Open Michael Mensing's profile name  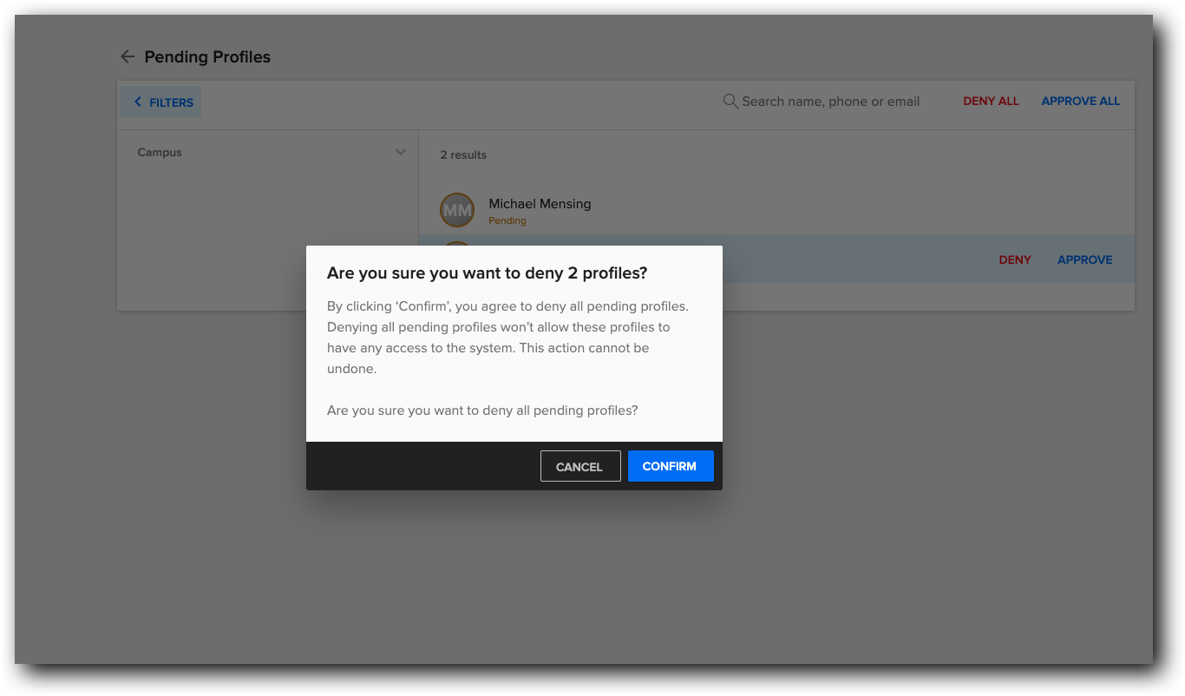click(x=540, y=204)
